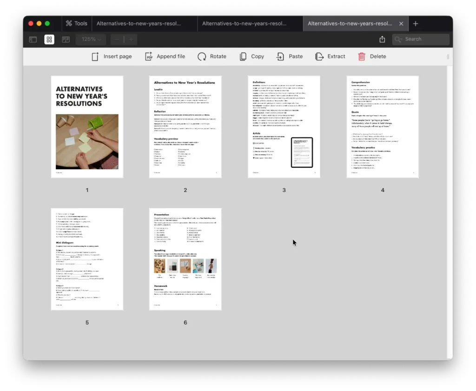Click the Copy pages icon
476x391 pixels.
[243, 56]
